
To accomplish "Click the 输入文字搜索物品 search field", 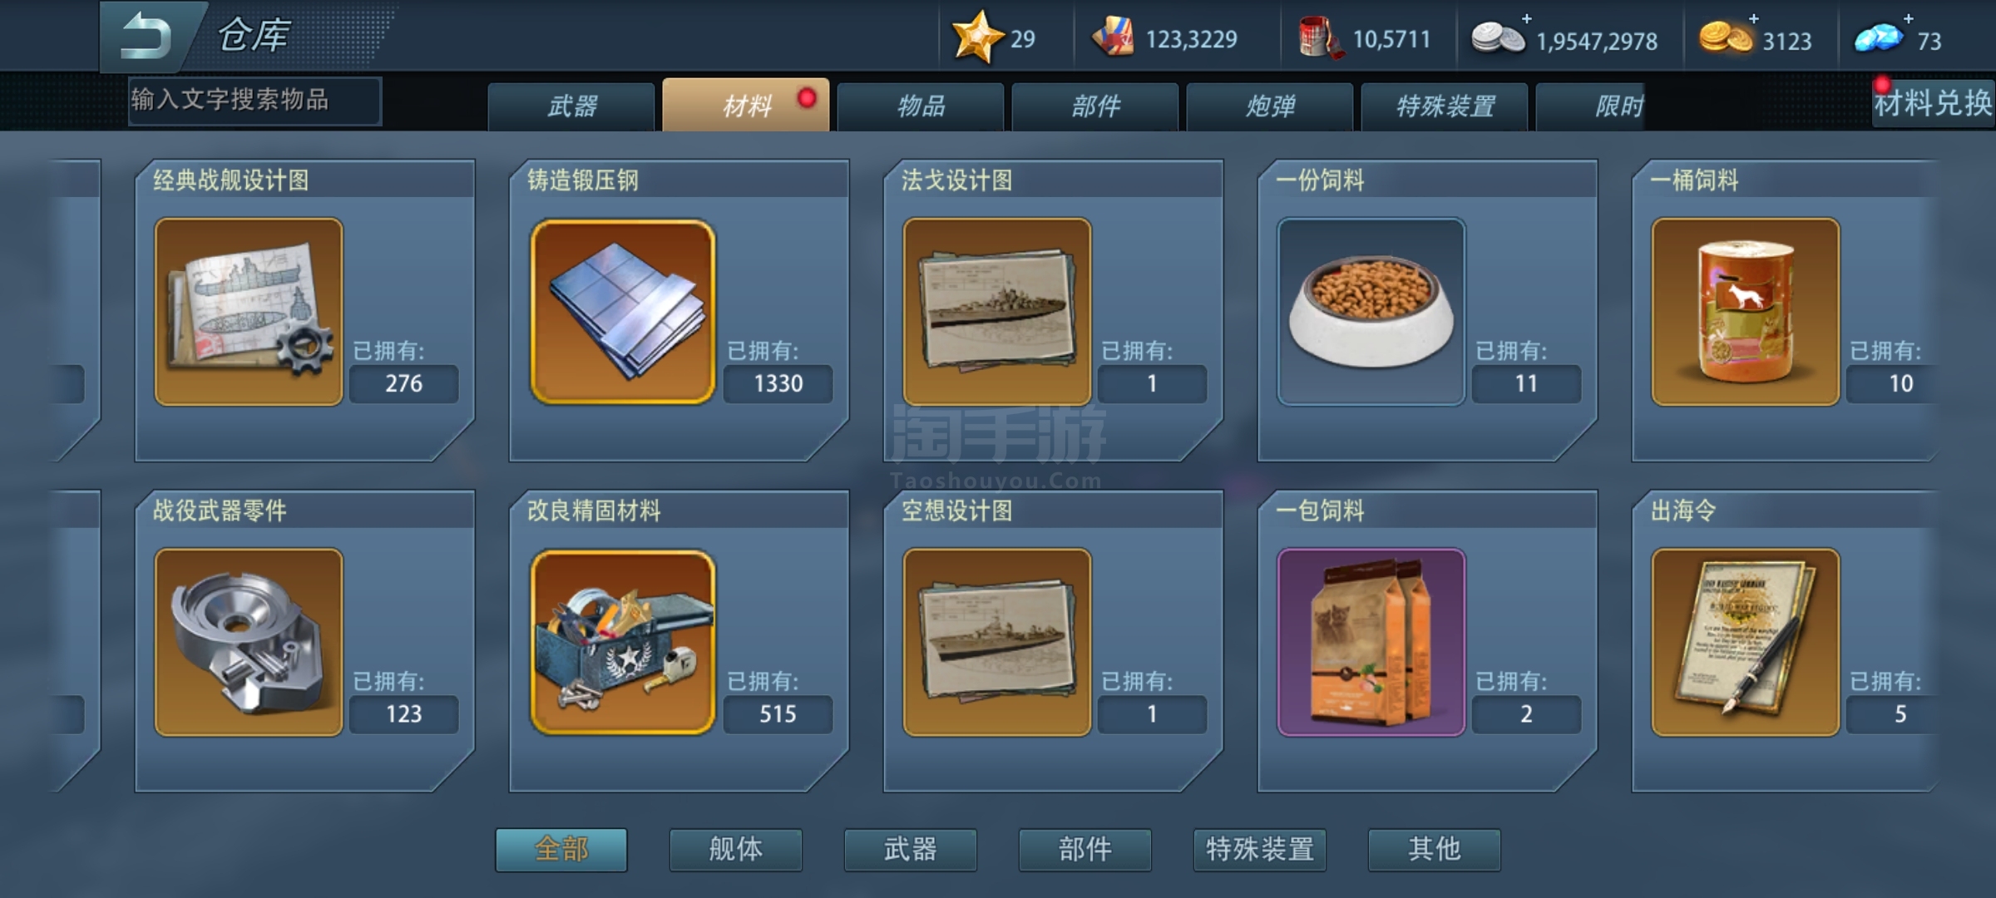I will (254, 101).
